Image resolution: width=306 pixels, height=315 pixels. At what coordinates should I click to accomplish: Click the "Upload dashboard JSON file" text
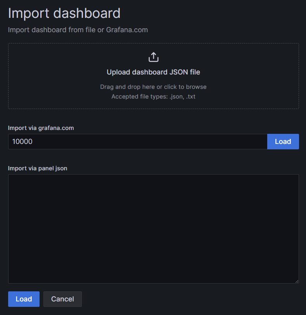[153, 72]
